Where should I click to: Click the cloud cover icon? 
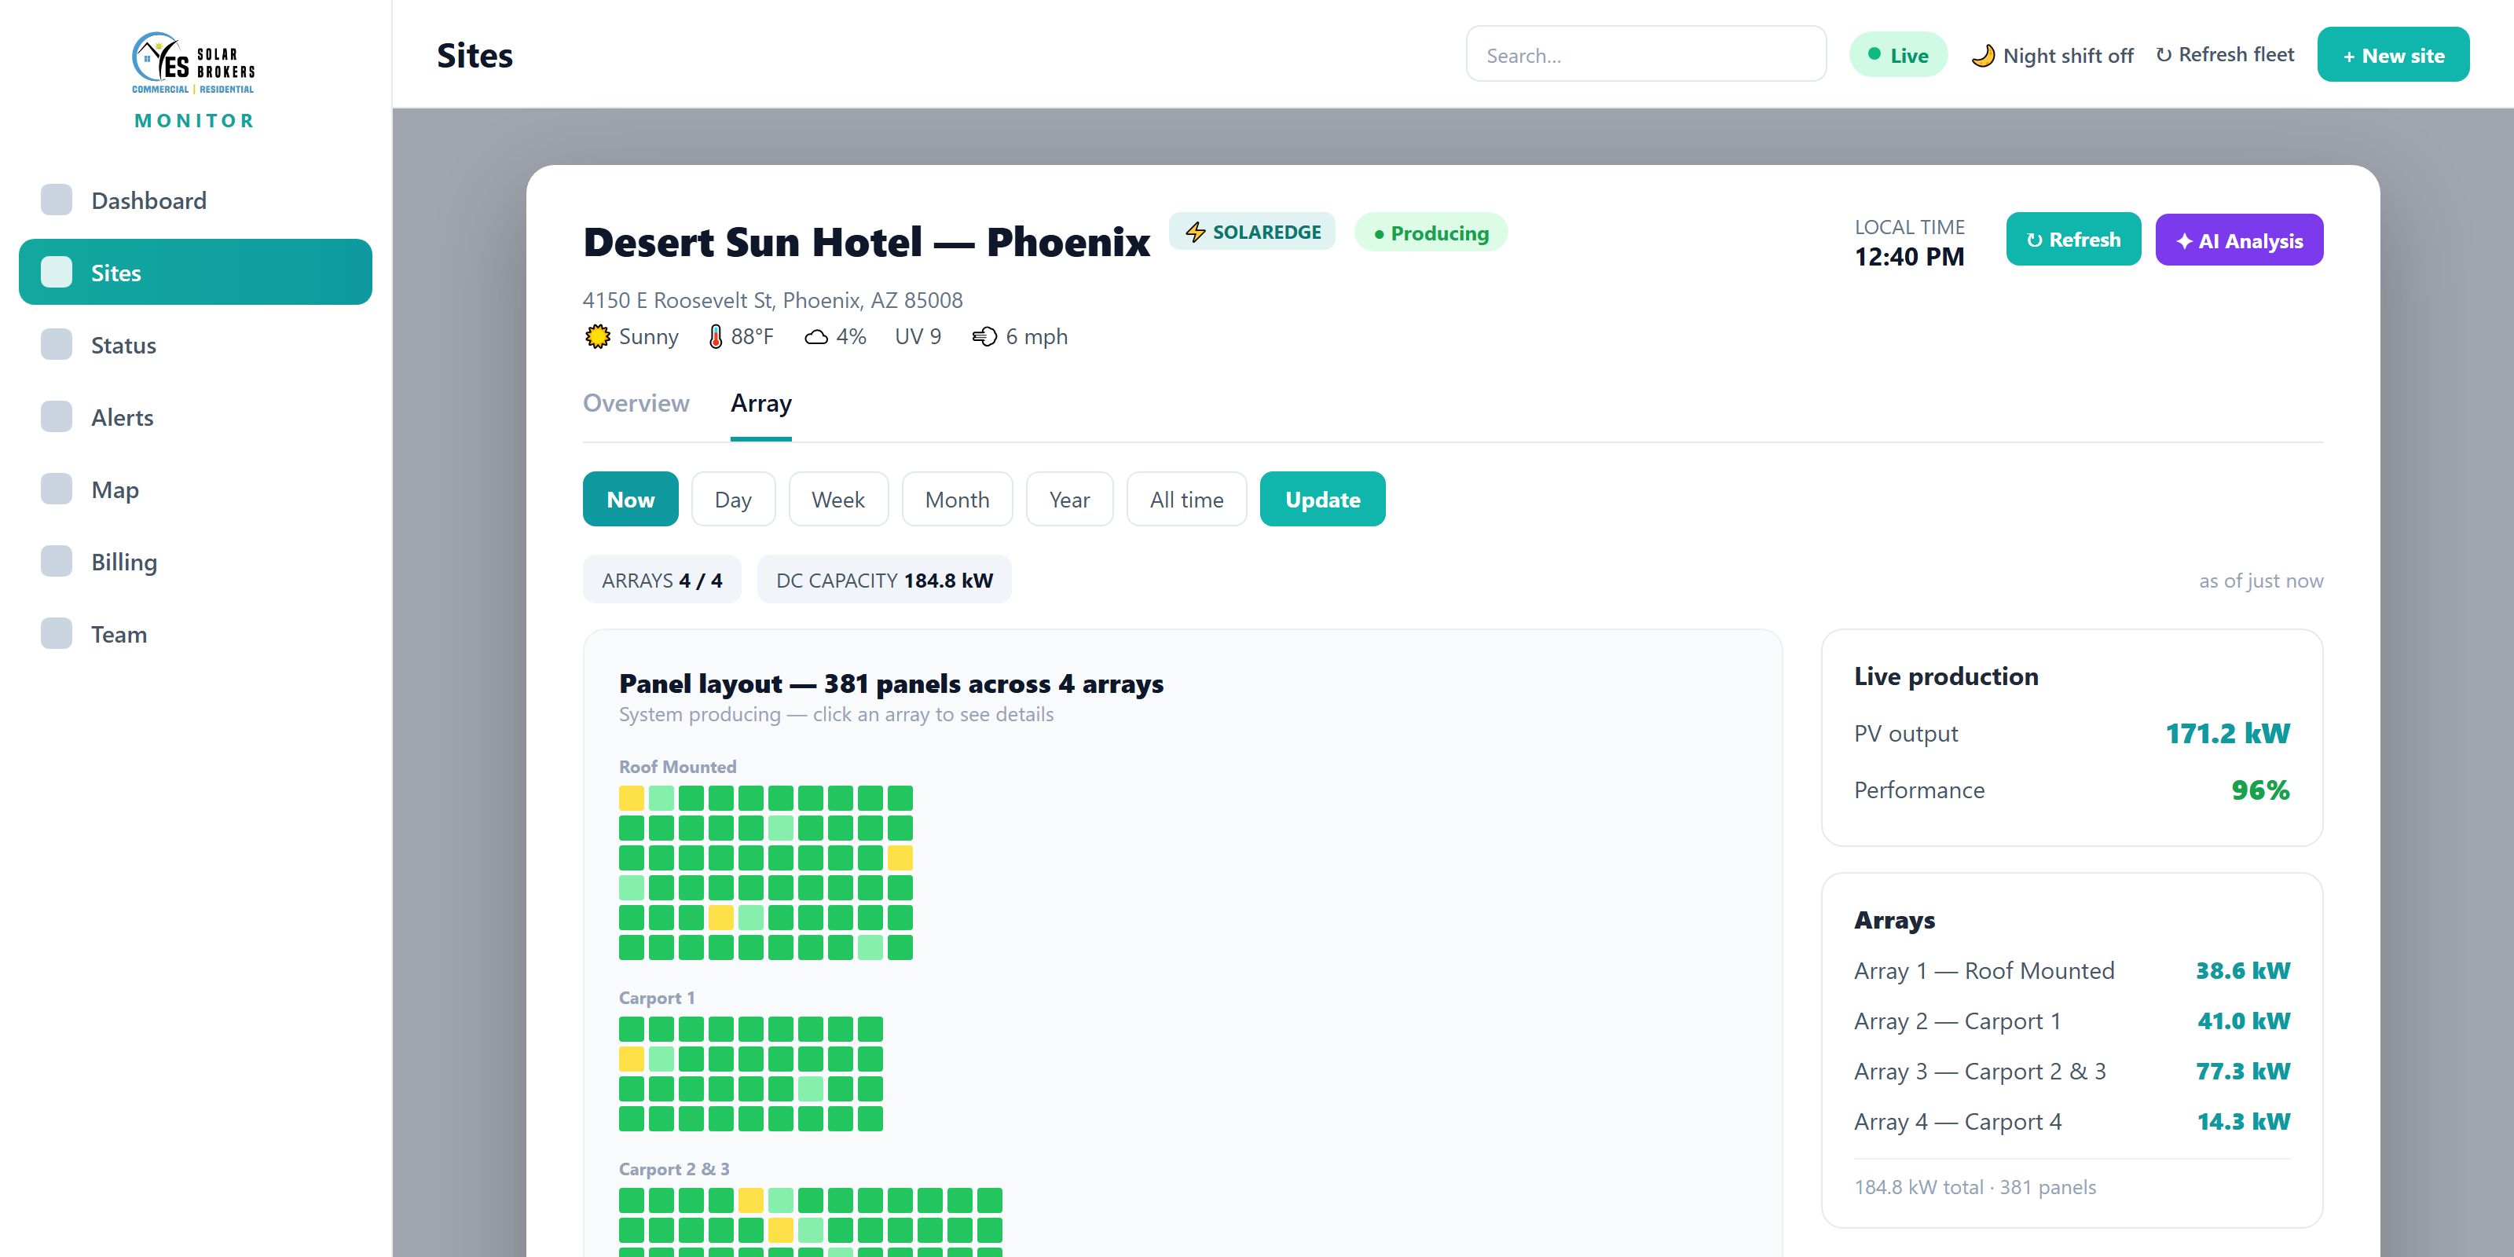tap(816, 337)
